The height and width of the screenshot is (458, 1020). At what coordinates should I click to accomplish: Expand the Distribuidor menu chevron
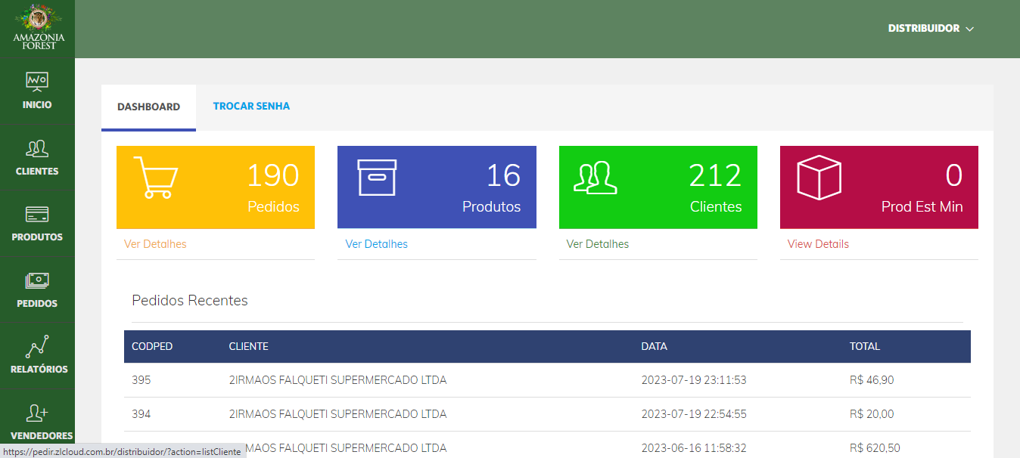[969, 28]
